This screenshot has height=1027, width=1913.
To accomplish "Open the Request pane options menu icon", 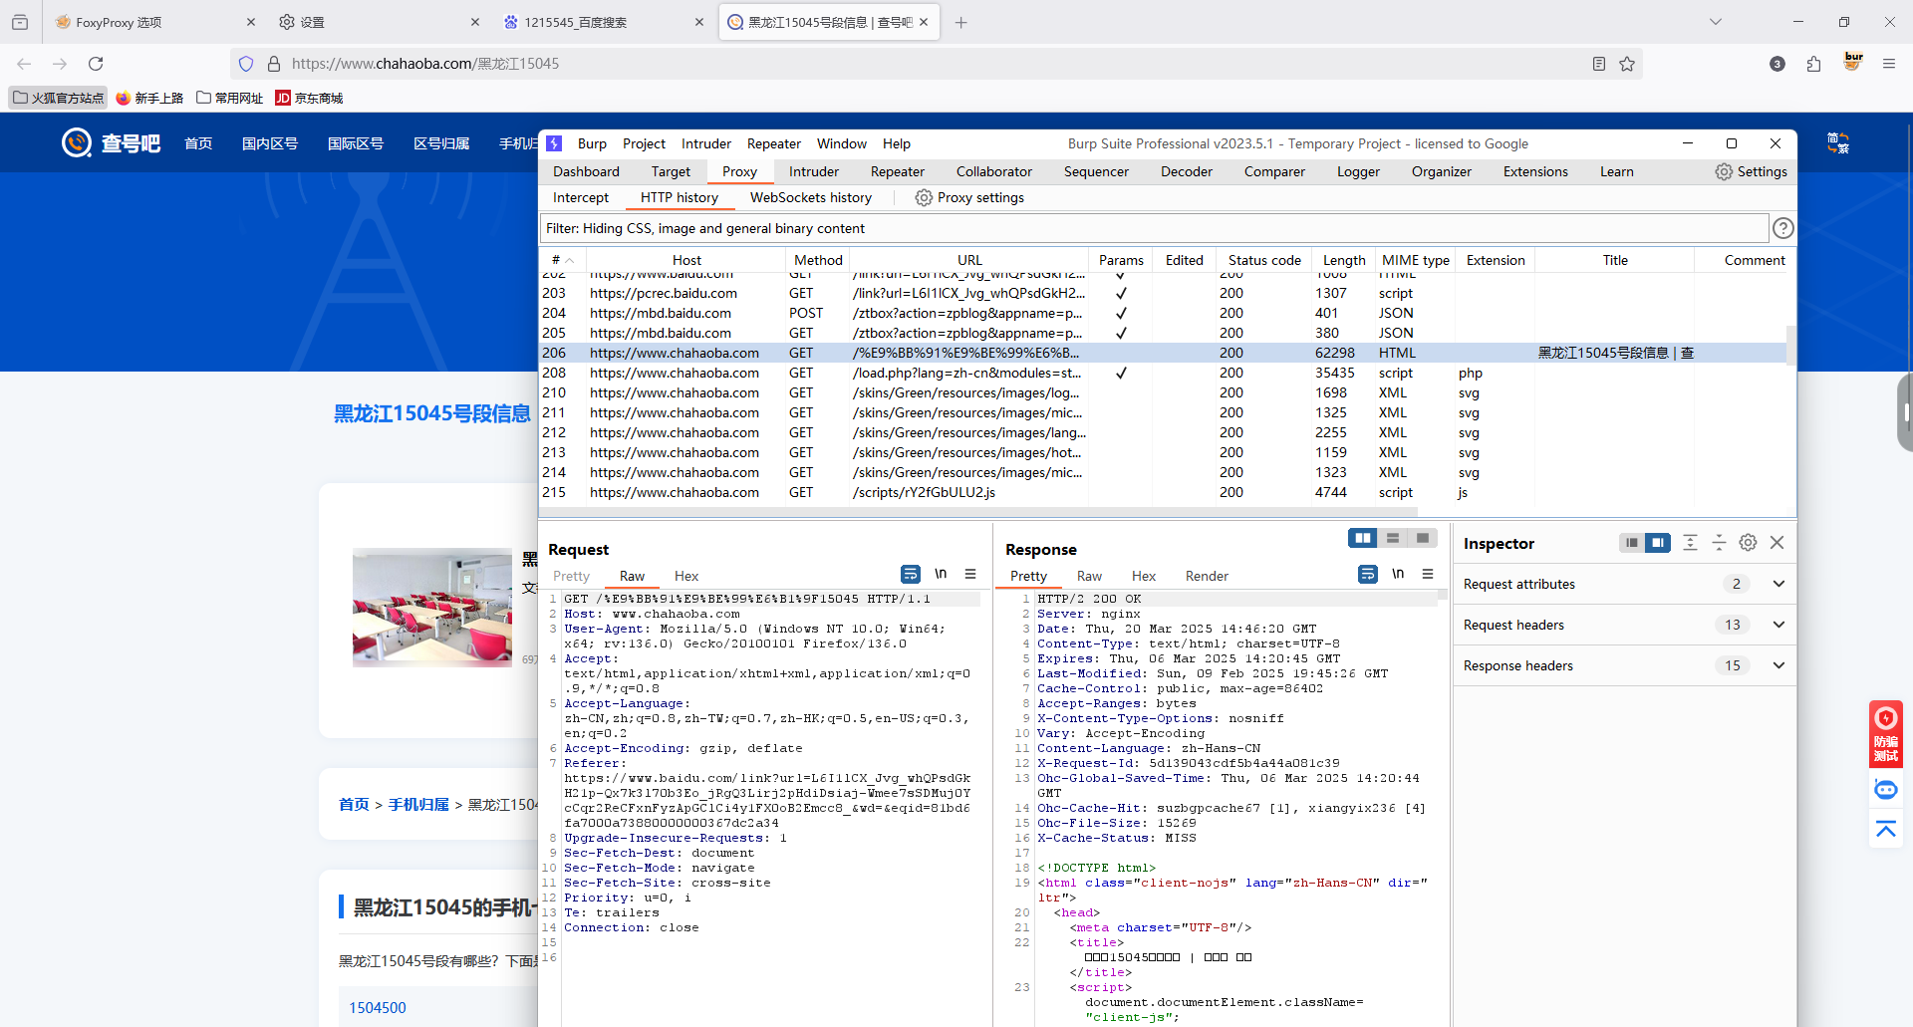I will coord(970,575).
